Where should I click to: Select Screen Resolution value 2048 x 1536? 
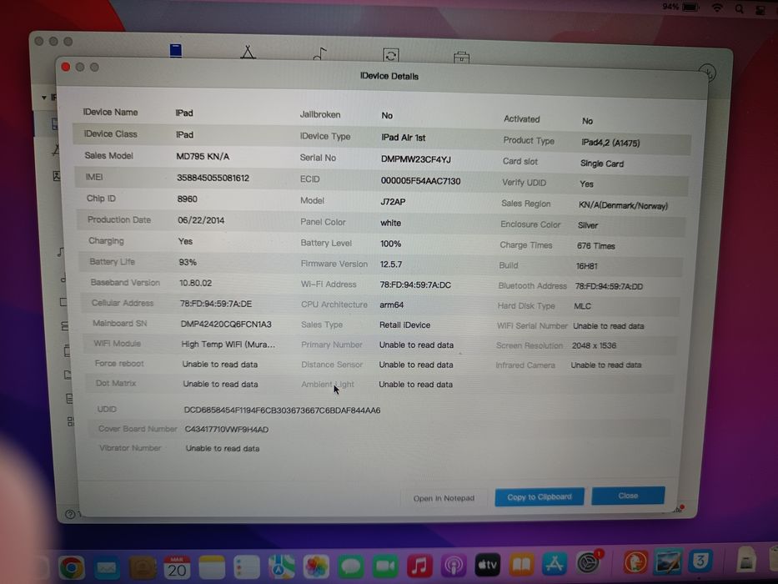tap(594, 345)
